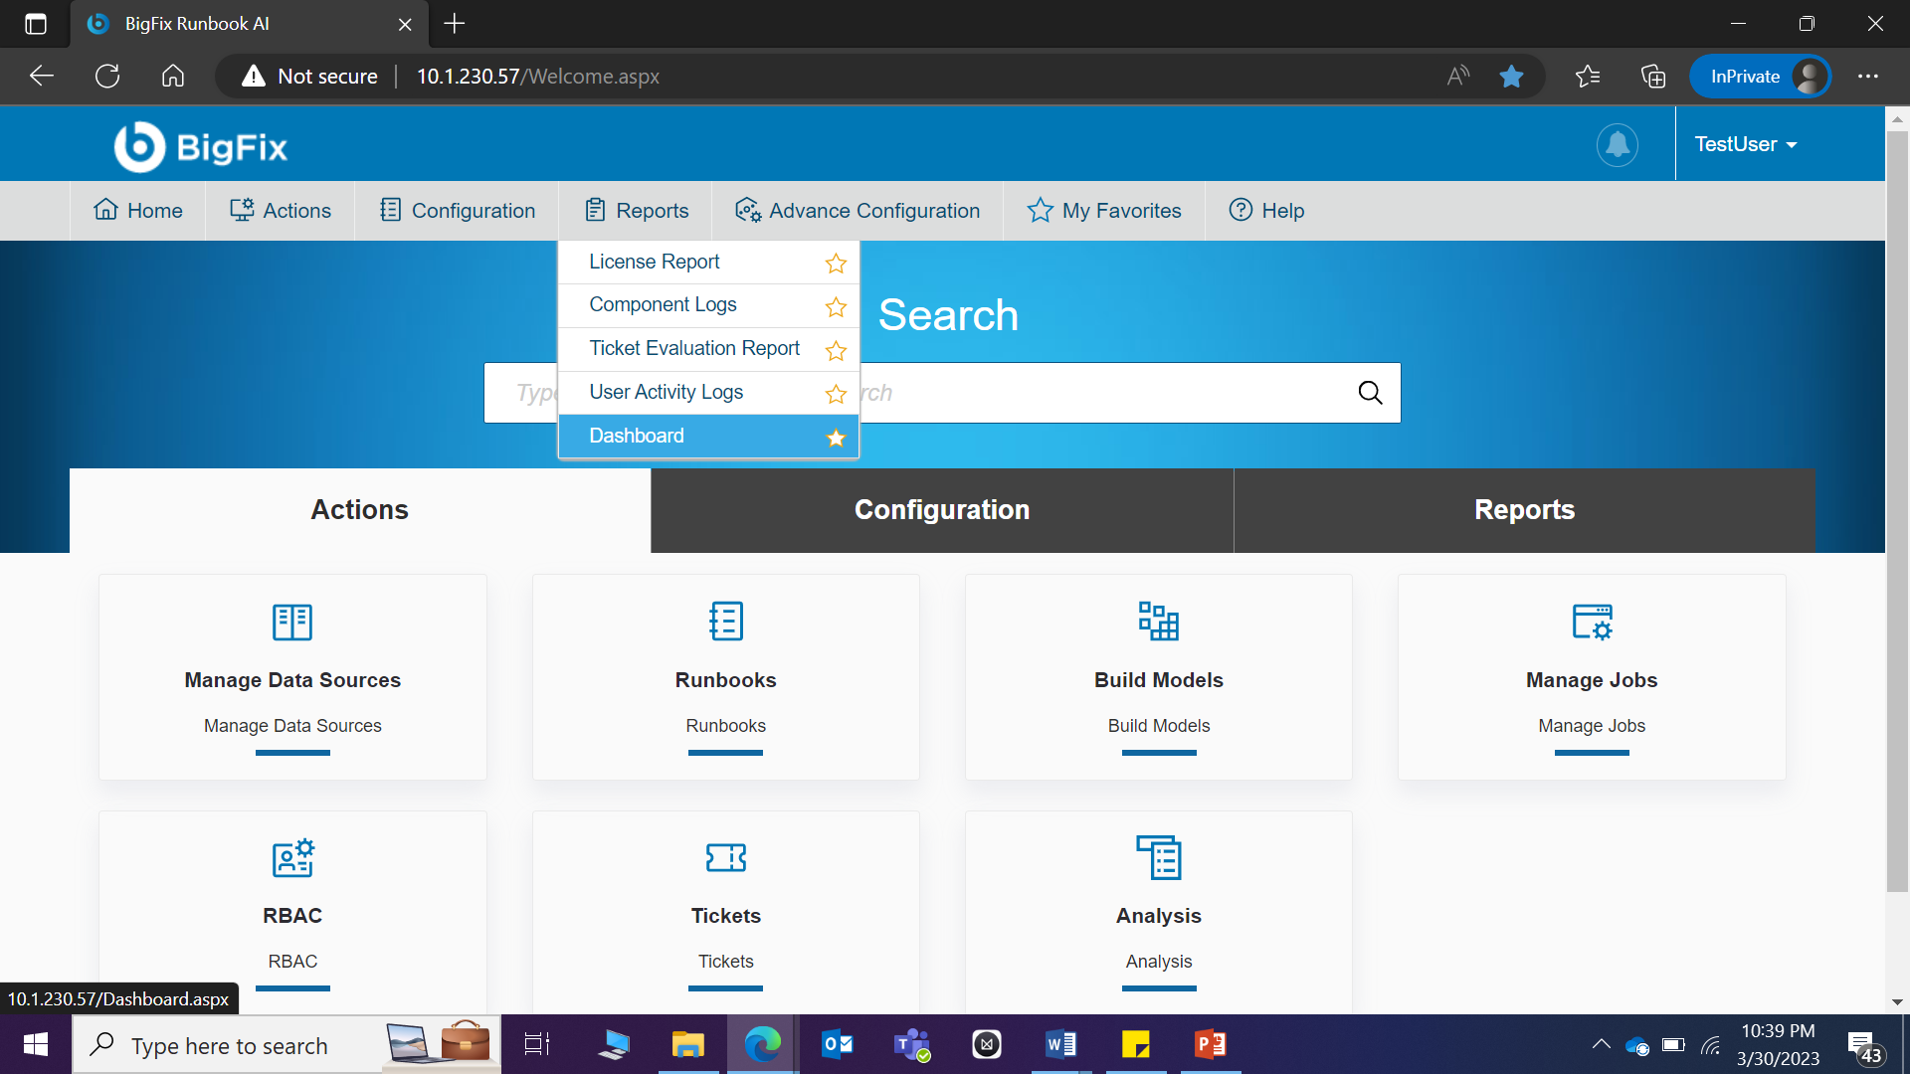
Task: Click the Analysis card icon
Action: point(1158,858)
